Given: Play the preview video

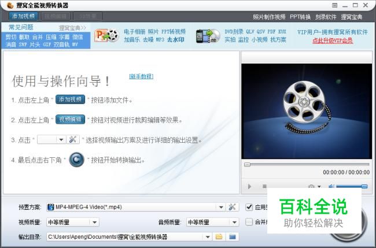Looking at the screenshot, I should point(249,186).
